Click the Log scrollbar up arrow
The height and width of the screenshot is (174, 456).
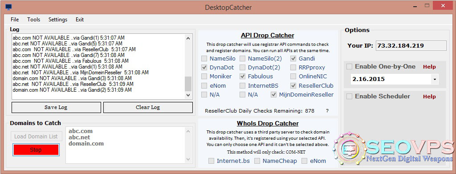[188, 38]
